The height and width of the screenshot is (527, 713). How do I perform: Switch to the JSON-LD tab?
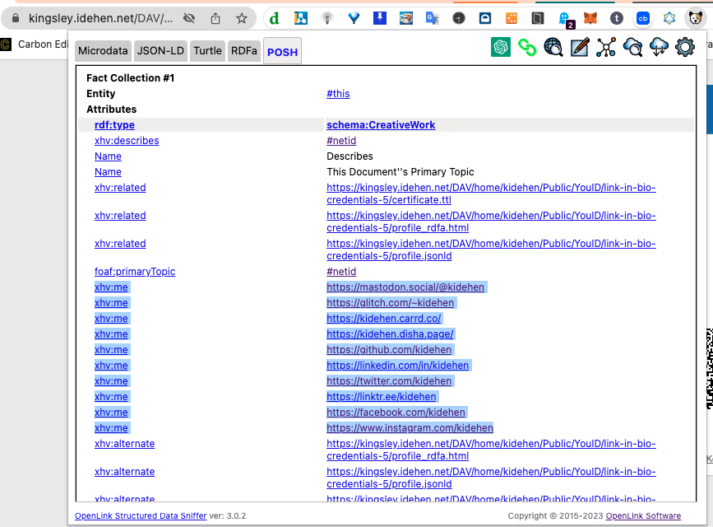(x=160, y=50)
